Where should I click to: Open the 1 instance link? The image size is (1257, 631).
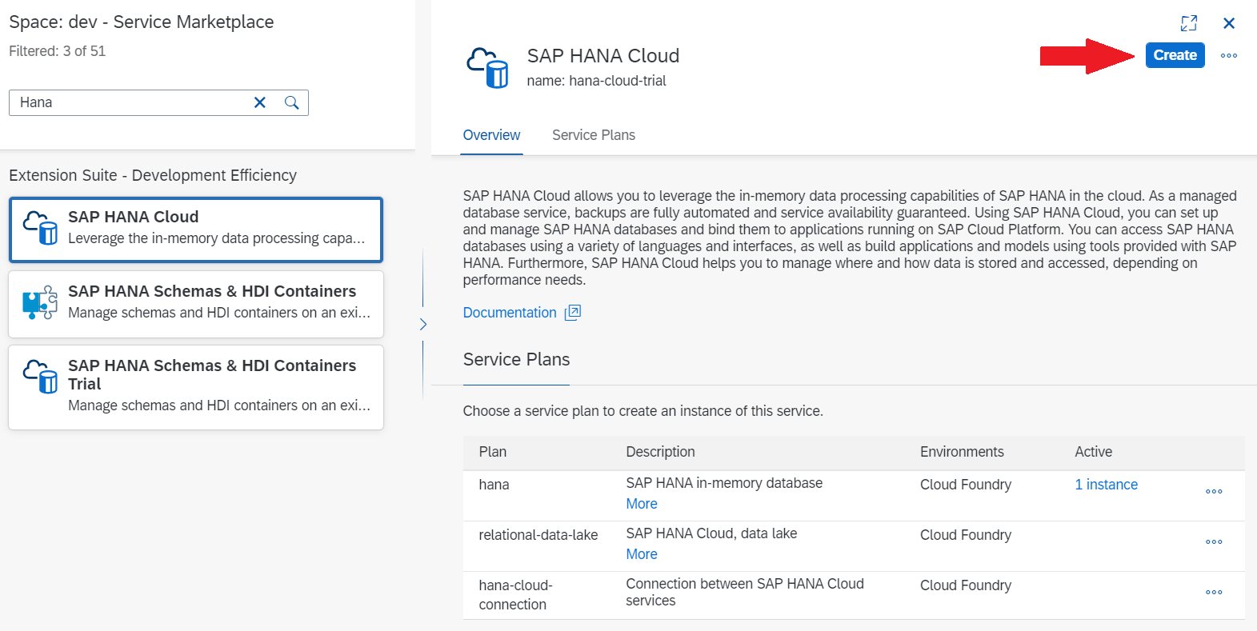coord(1106,485)
